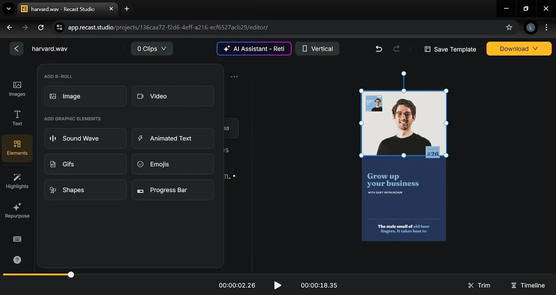This screenshot has width=556, height=295.
Task: Click Save Template
Action: 450,49
